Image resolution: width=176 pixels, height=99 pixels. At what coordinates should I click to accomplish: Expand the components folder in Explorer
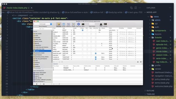click(x=150, y=31)
